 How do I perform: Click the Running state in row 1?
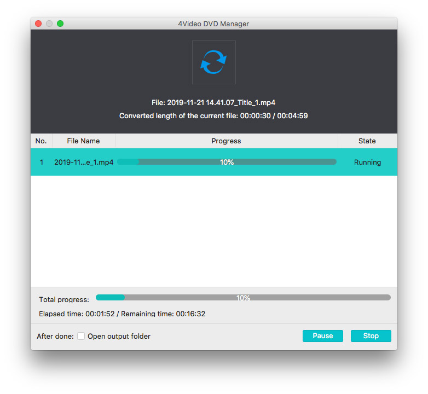pos(367,163)
